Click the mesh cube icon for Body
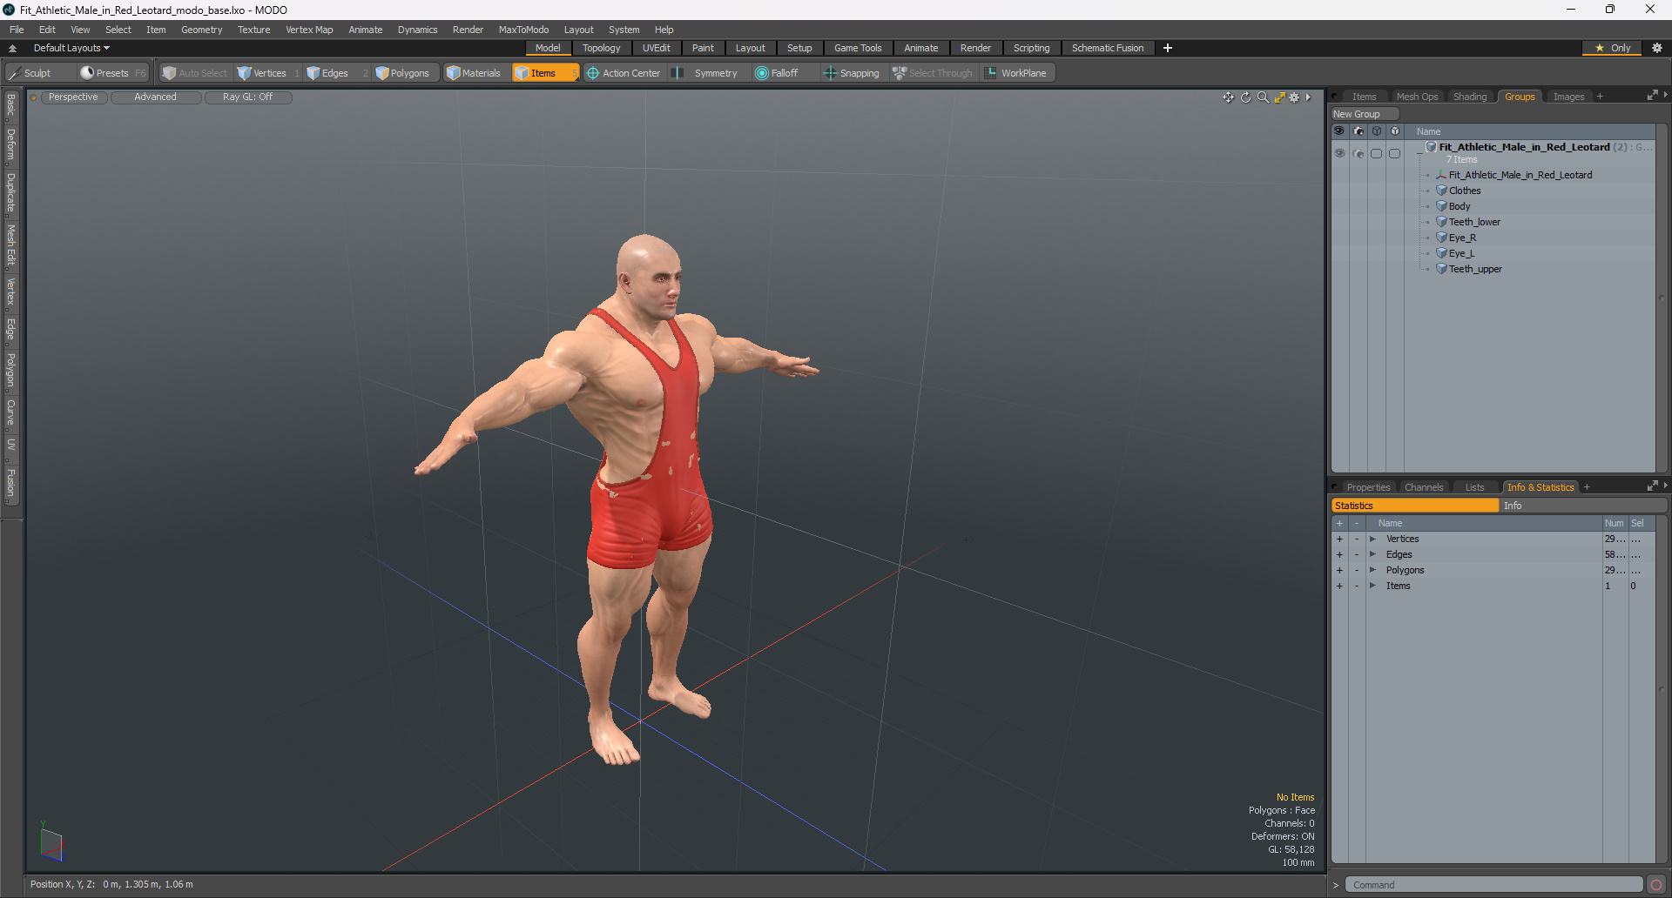 coord(1441,206)
